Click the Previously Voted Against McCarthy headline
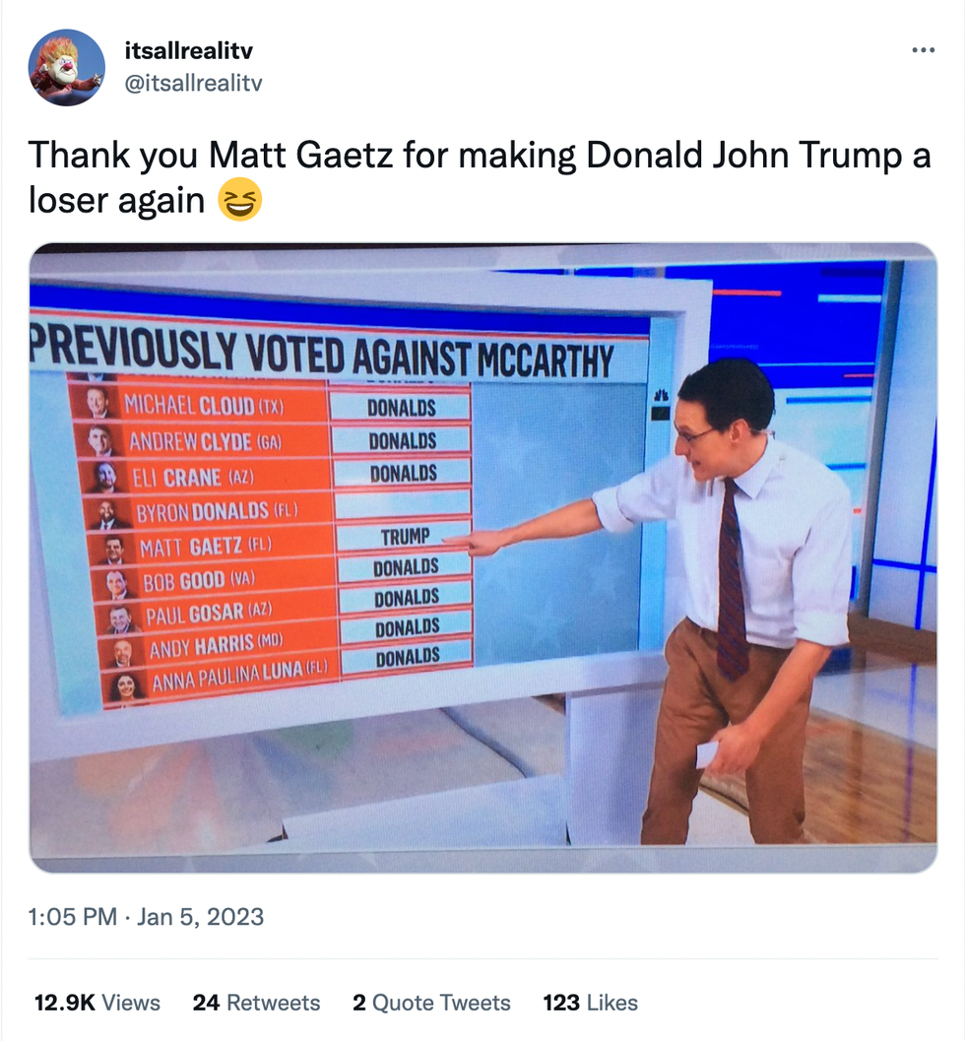 (321, 352)
